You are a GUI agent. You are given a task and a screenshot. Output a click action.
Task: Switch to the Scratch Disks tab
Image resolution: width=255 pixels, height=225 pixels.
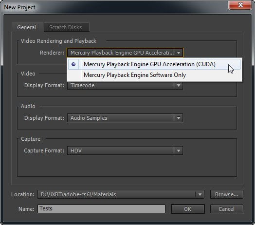tap(67, 27)
